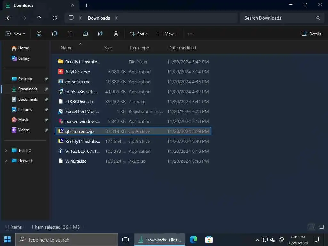Toggle the Details pane
This screenshot has height=246, width=328.
[311, 34]
